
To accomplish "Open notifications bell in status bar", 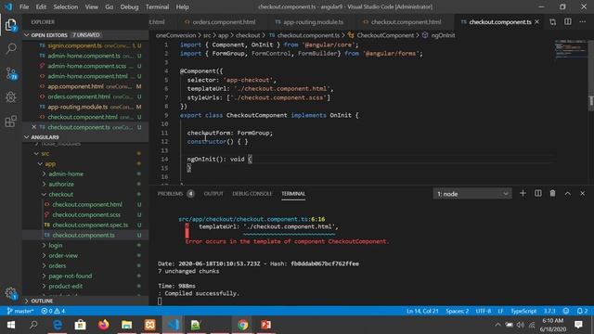I will click(582, 311).
